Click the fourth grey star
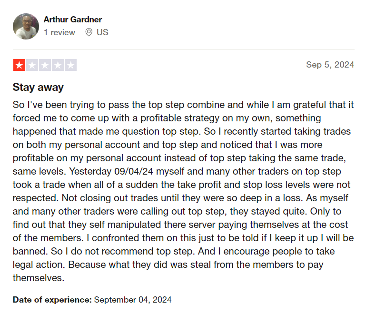Image resolution: width=366 pixels, height=314 pixels. coord(58,65)
